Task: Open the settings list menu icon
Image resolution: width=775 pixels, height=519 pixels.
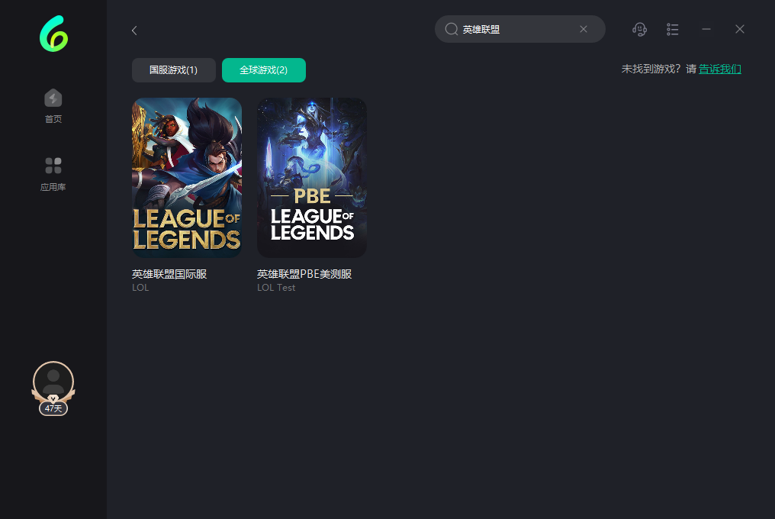Action: pyautogui.click(x=673, y=29)
